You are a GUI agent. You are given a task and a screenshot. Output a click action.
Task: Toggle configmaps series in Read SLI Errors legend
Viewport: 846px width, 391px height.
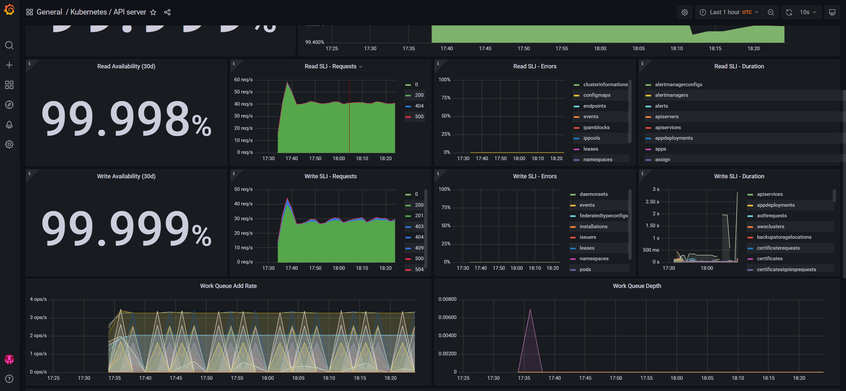pos(597,95)
